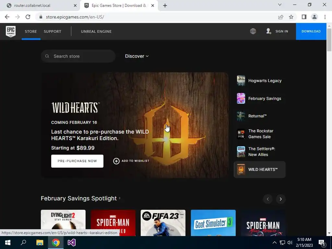Switch to the router.collabnet.local tab
The height and width of the screenshot is (249, 332).
pos(40,6)
